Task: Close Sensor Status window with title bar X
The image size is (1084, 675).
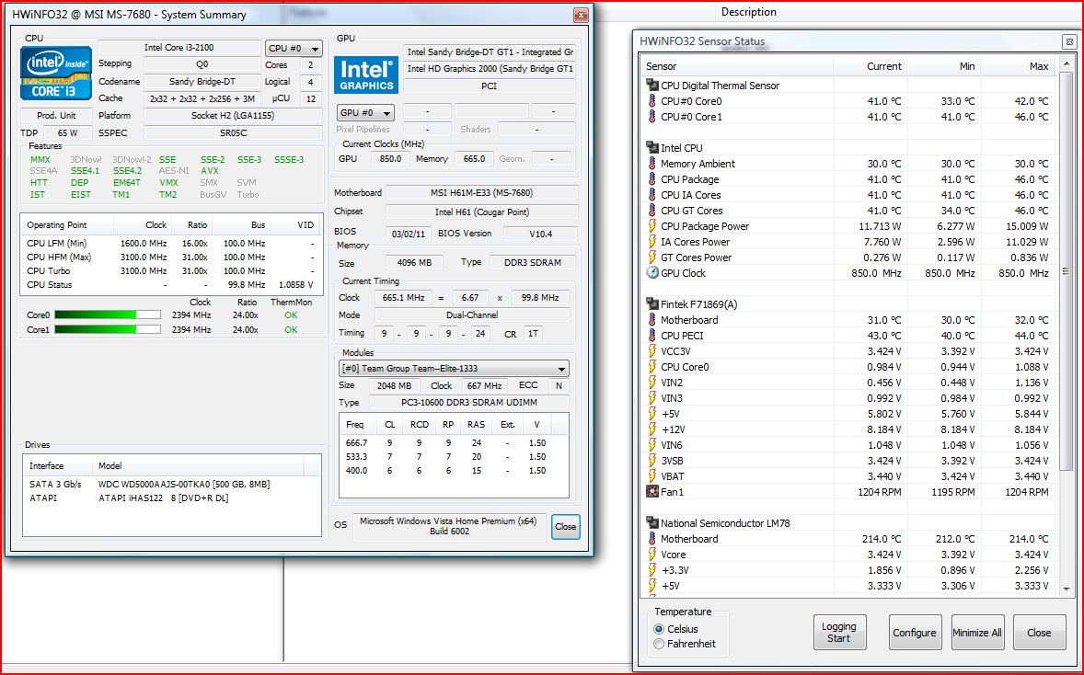Action: 1068,42
